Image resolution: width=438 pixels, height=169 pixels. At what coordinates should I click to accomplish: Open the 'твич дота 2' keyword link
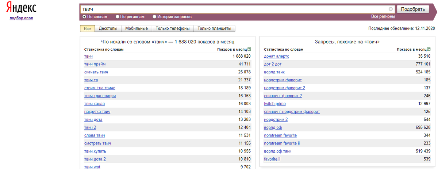tap(95, 159)
